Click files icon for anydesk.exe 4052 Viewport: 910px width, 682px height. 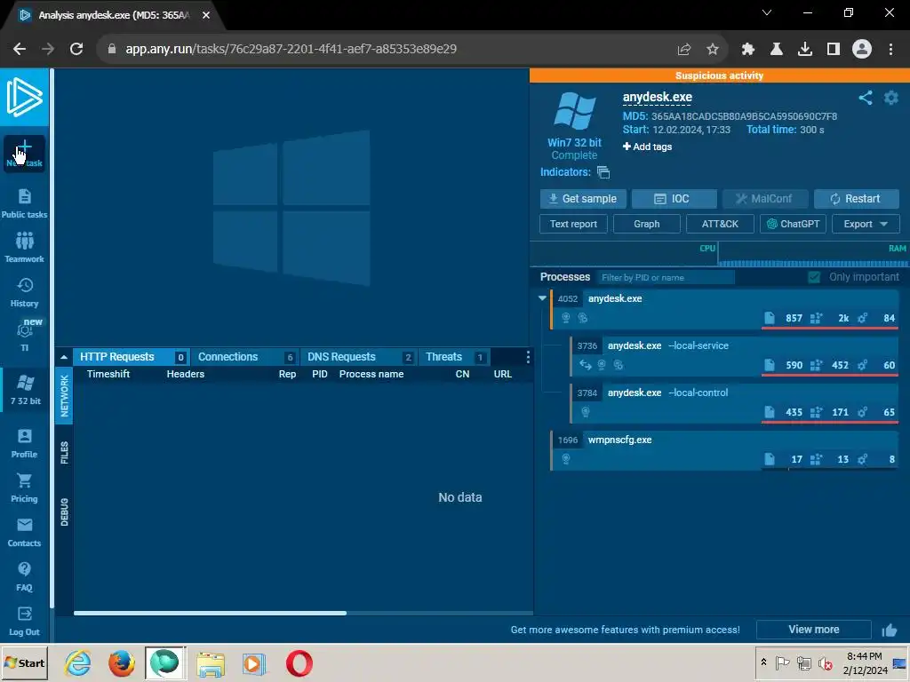(x=770, y=318)
